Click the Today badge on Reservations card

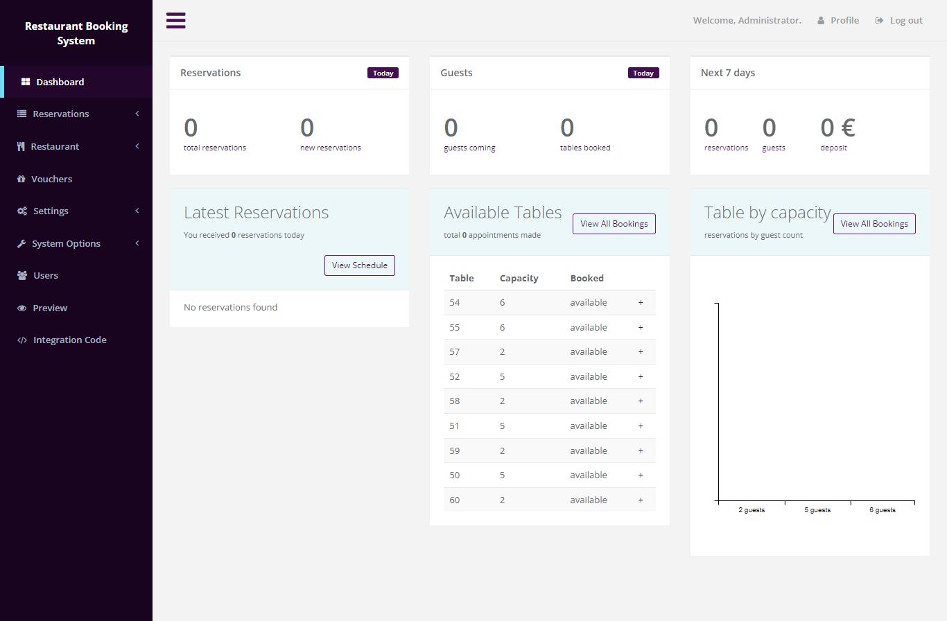click(383, 72)
